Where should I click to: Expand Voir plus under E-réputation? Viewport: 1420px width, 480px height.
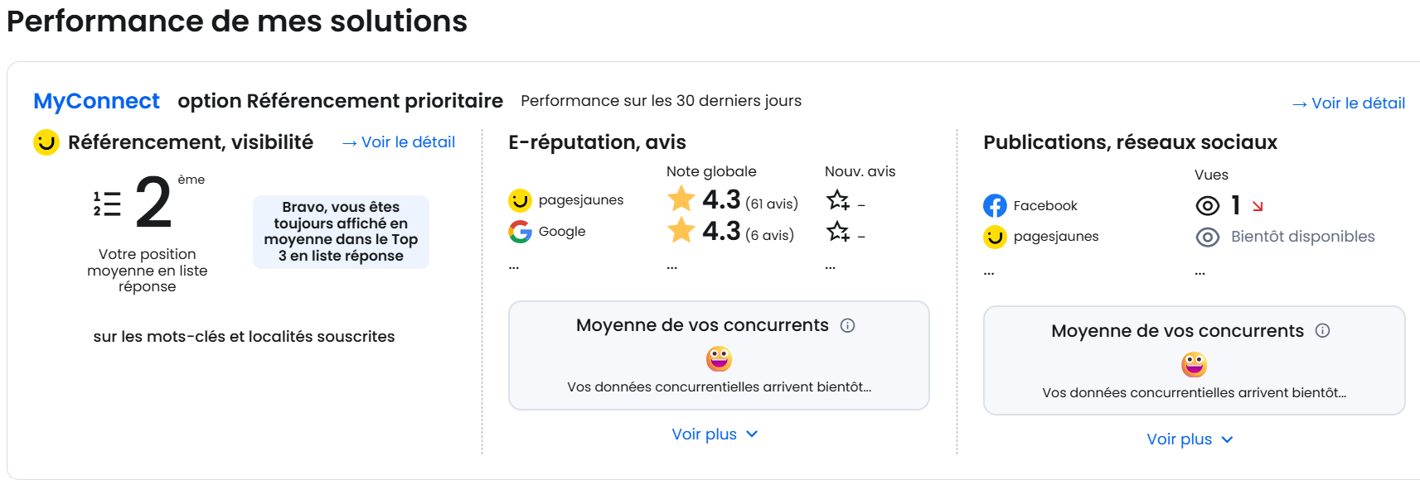[x=715, y=434]
